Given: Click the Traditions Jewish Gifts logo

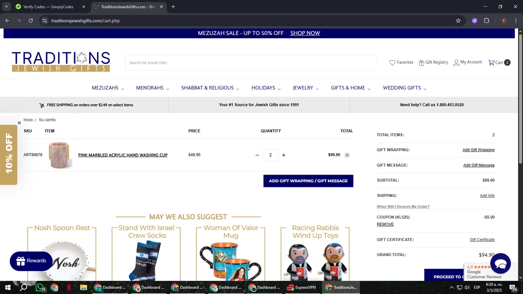Looking at the screenshot, I should (x=61, y=62).
